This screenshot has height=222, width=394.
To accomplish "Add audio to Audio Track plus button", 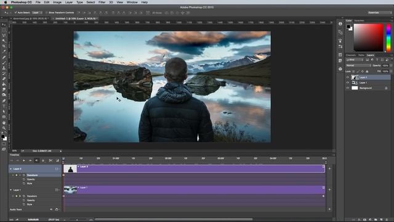I will 329,209.
